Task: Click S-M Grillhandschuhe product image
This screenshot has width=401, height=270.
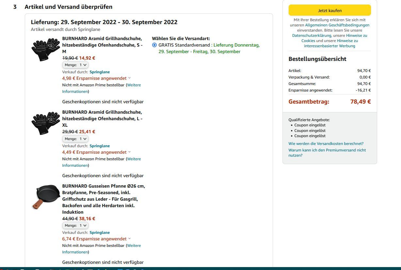Action: 46,50
